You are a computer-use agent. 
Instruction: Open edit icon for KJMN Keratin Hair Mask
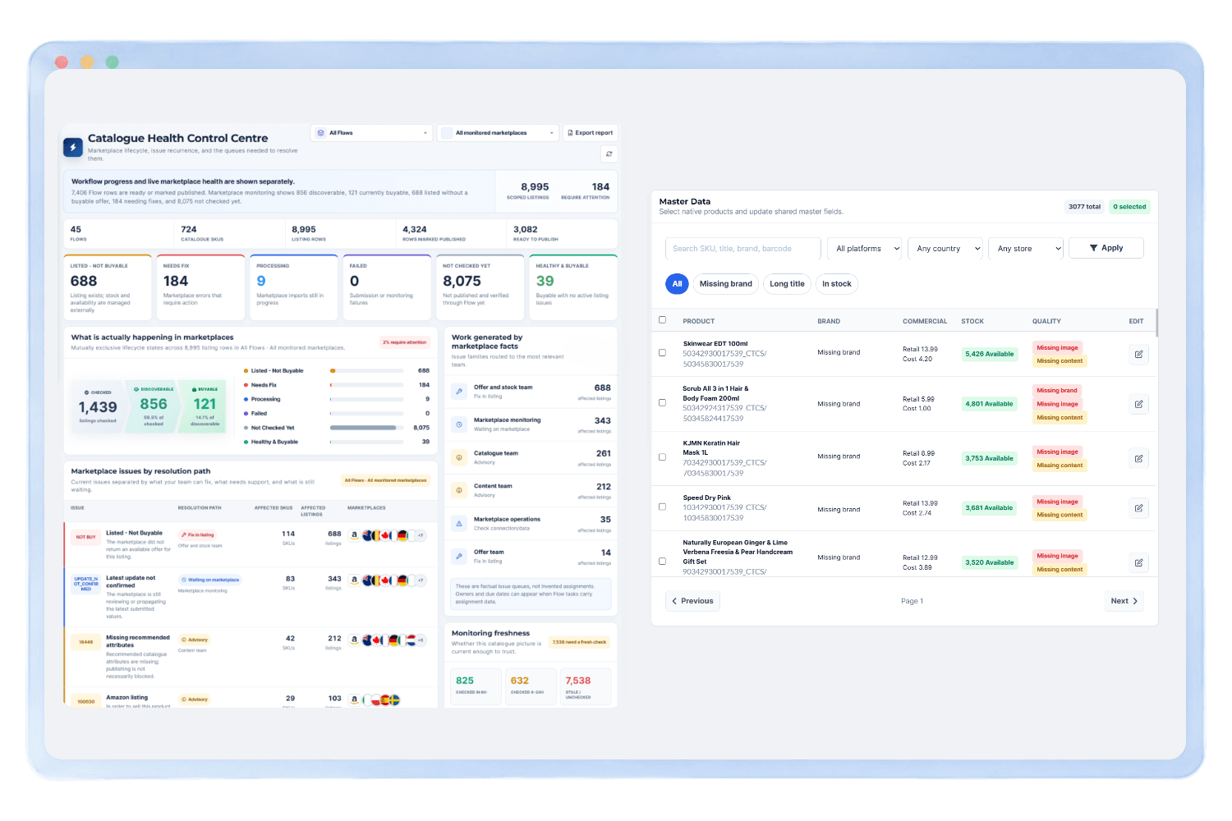point(1138,458)
